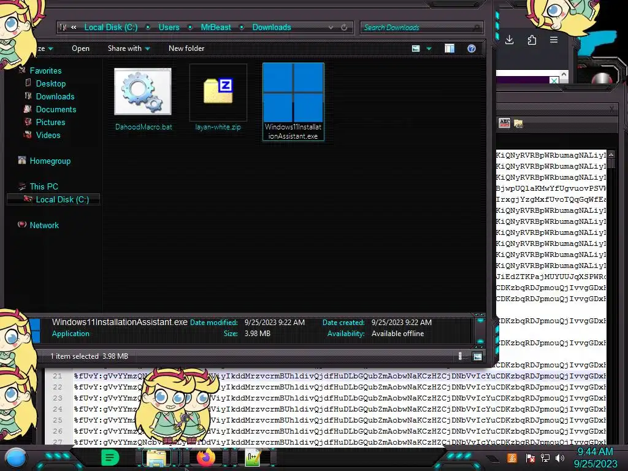Click the orange Java tray icon
Screen dimensions: 628x471
[512, 458]
